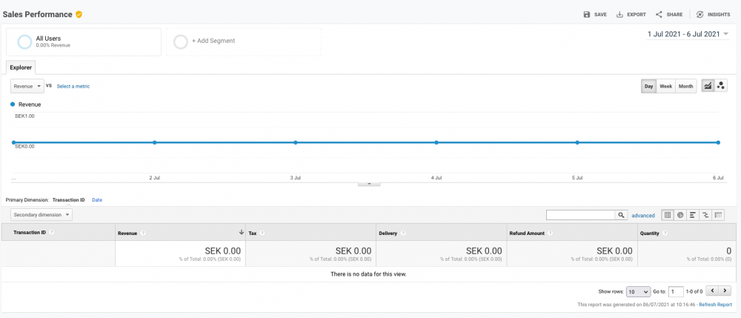Switch to line chart view

coord(708,86)
